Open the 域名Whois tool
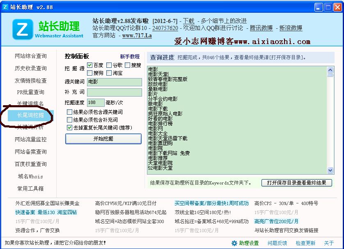The height and width of the screenshot is (249, 344). tap(30, 176)
